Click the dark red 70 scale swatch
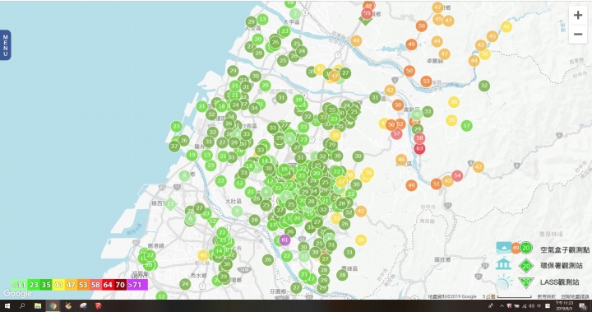The image size is (592, 312). (120, 285)
